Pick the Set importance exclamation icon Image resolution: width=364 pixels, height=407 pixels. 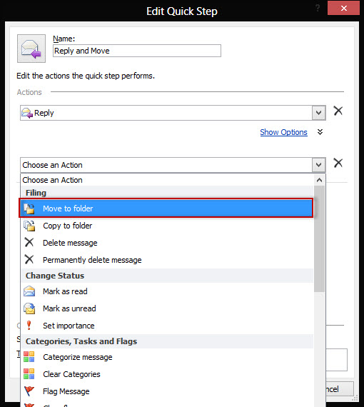[29, 325]
